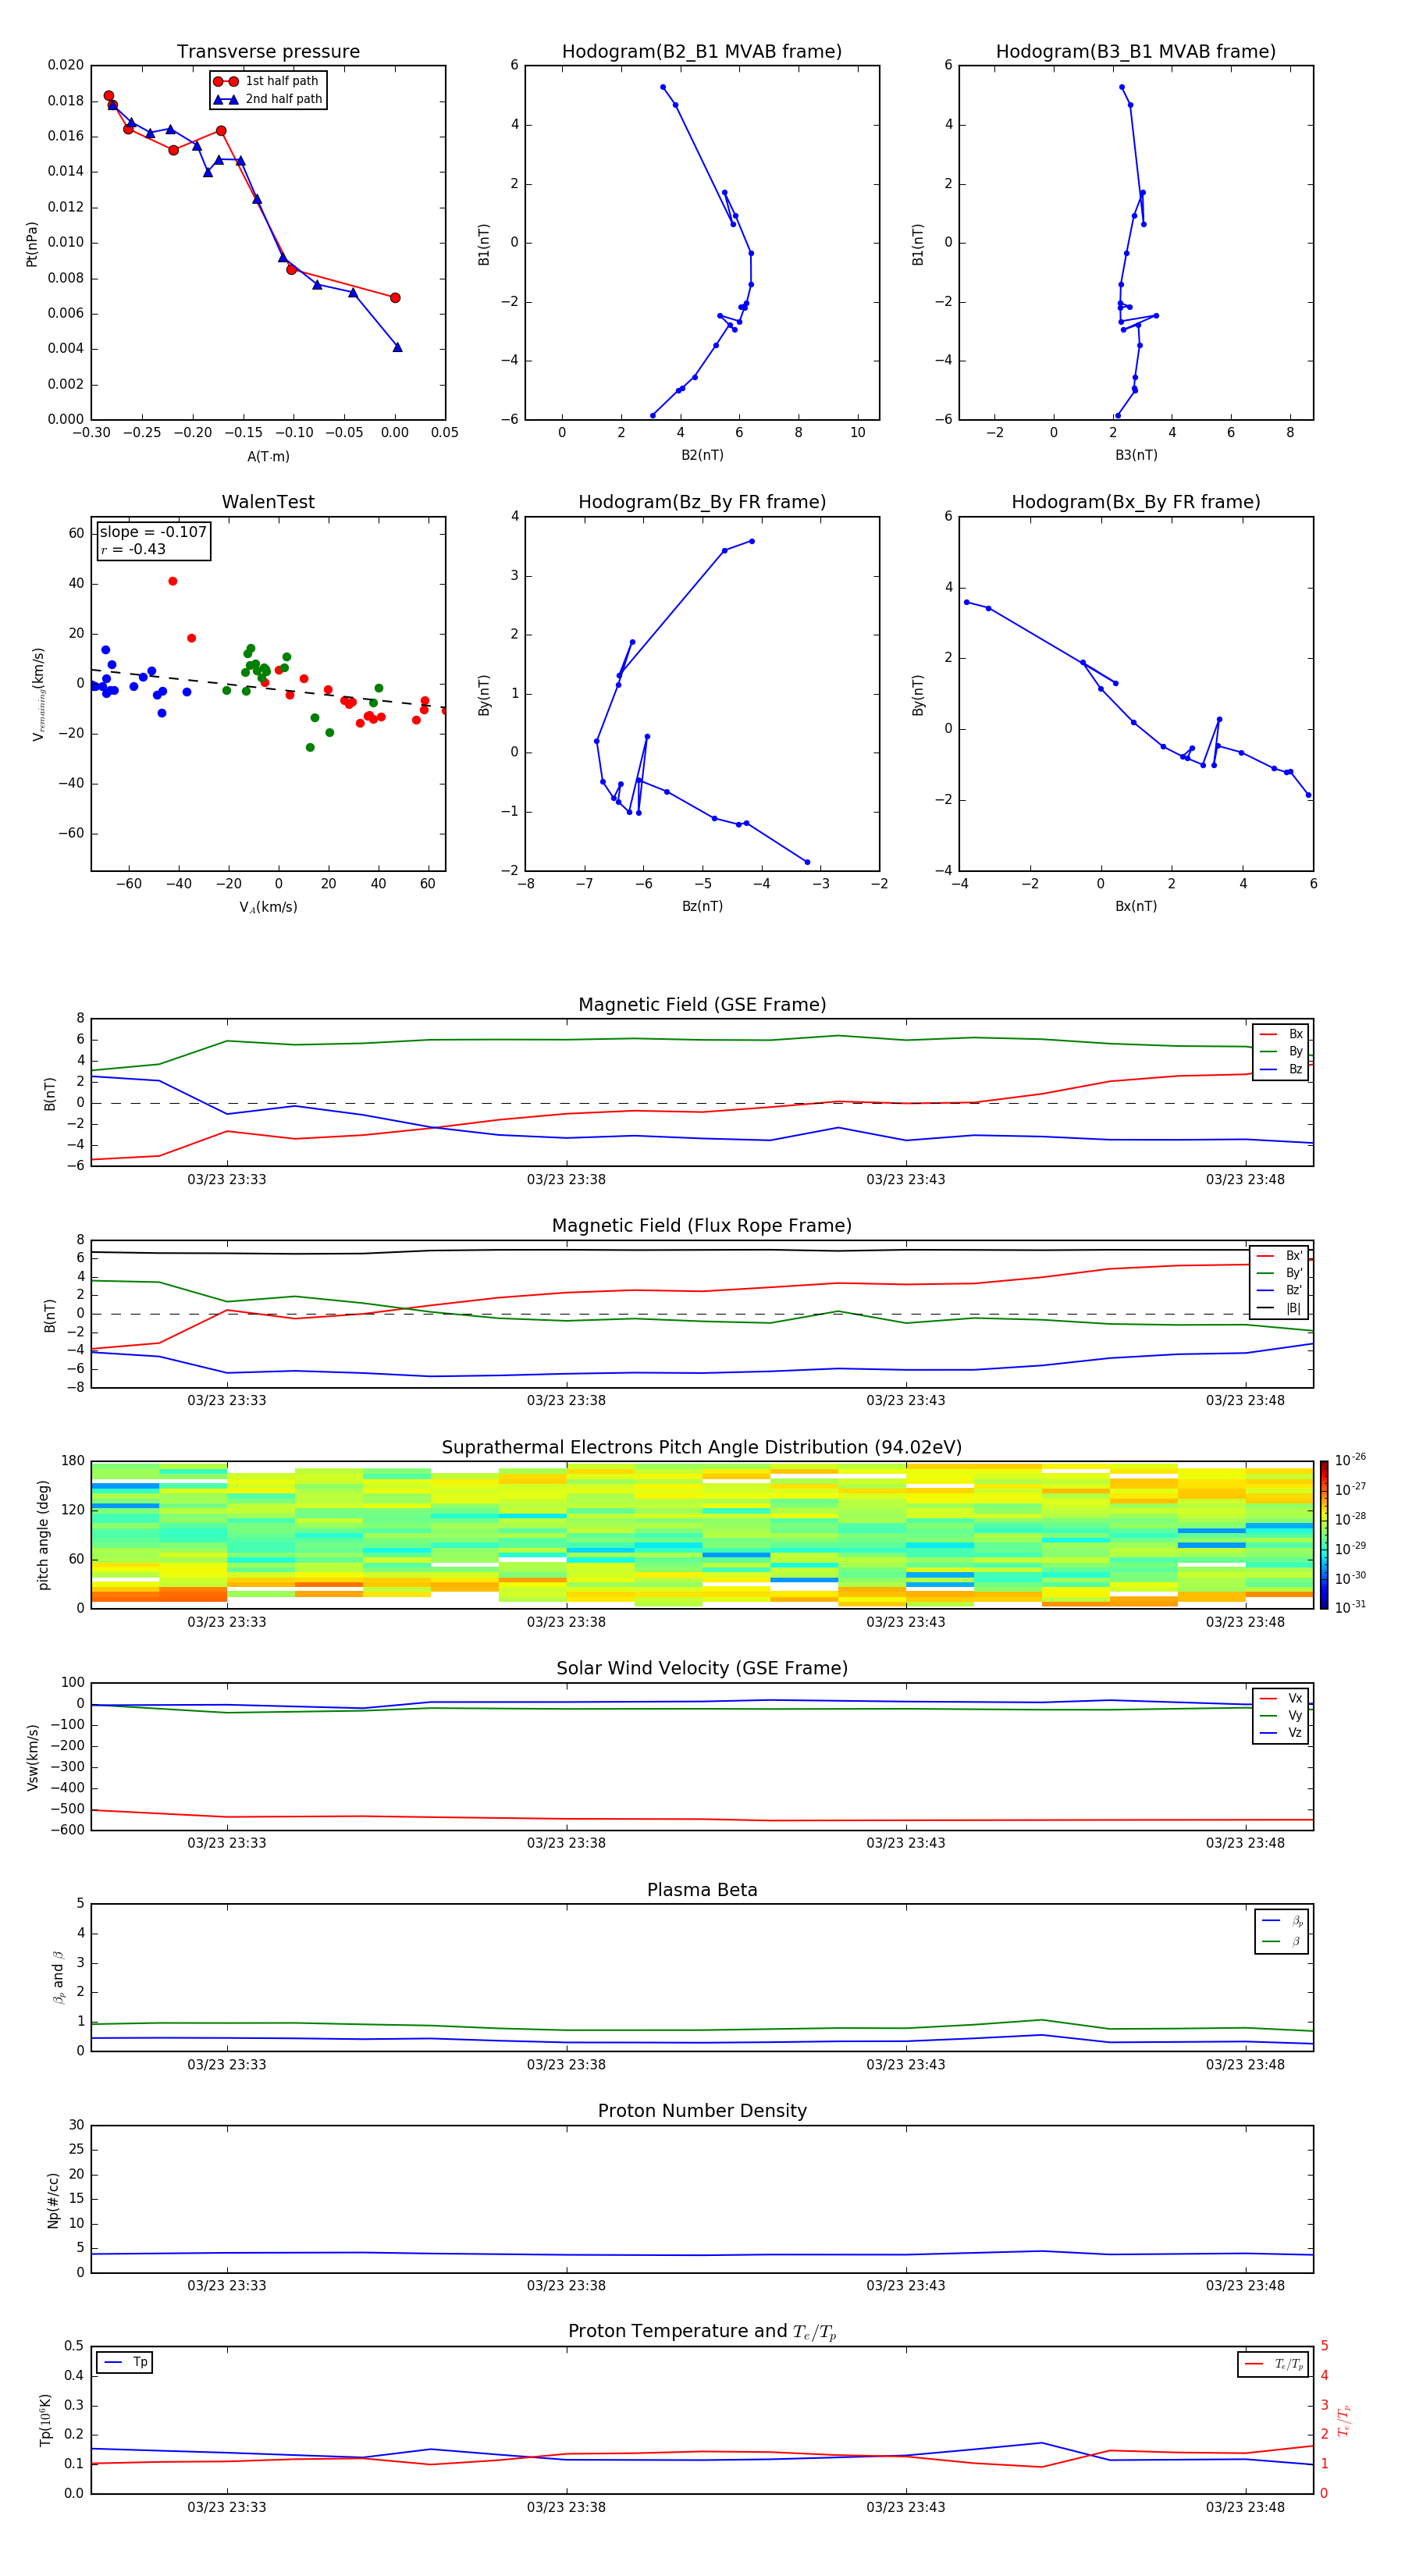This screenshot has width=1405, height=2576.
Task: Click '03/23 23:33' tick under Solar Wind Velocity
Action: [x=227, y=1843]
